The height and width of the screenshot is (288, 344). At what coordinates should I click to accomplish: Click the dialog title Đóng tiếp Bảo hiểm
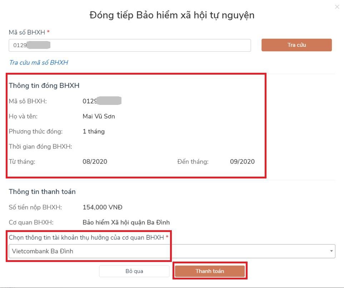pos(172,15)
